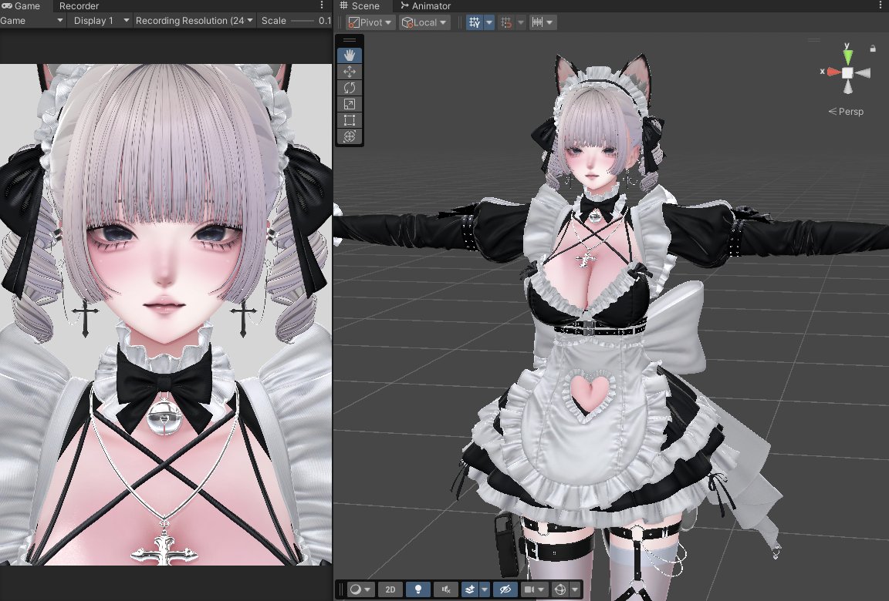Toggle hidden objects visibility in scene
Viewport: 889px width, 601px height.
click(505, 589)
